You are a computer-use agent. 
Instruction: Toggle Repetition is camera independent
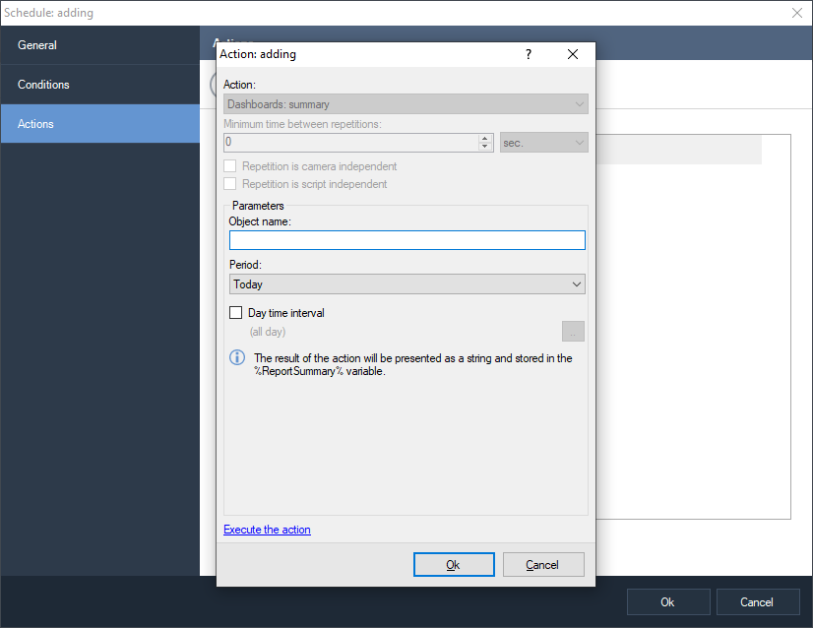(x=230, y=166)
